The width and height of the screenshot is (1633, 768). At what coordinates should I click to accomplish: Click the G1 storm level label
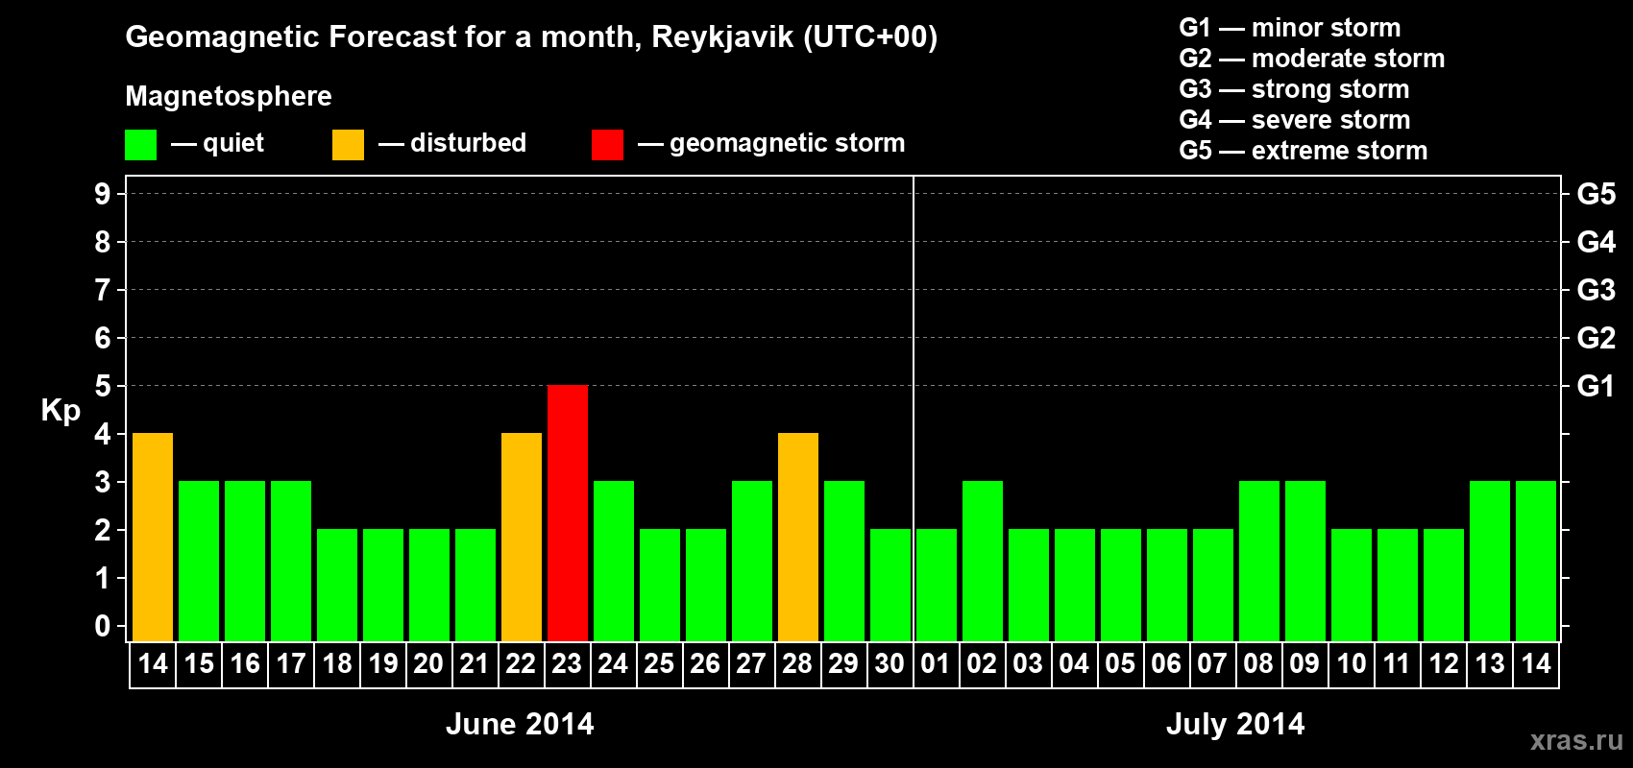(x=1596, y=386)
